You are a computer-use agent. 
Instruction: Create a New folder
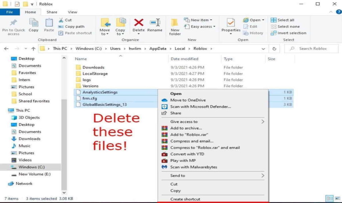point(175,27)
